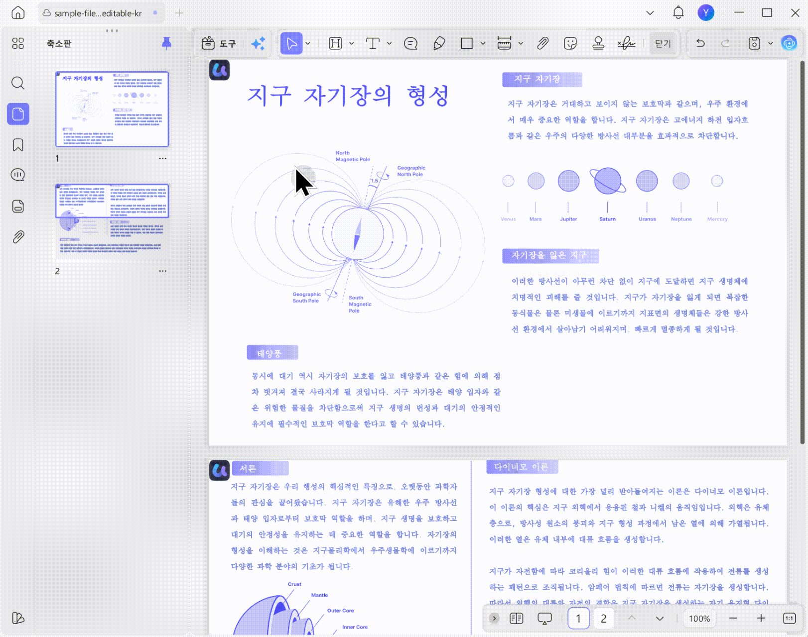Select the comment note tool
808x637 pixels.
tap(410, 44)
